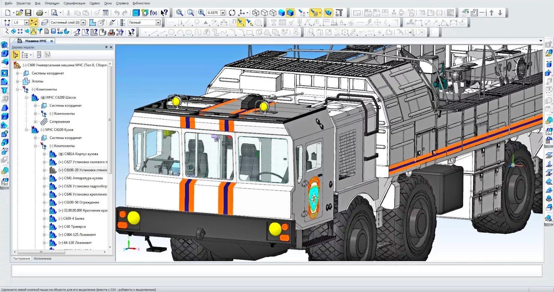This screenshot has width=554, height=292.
Task: Toggle highlighted filter flashlight-cube button in top toolbar
Action: (x=315, y=13)
